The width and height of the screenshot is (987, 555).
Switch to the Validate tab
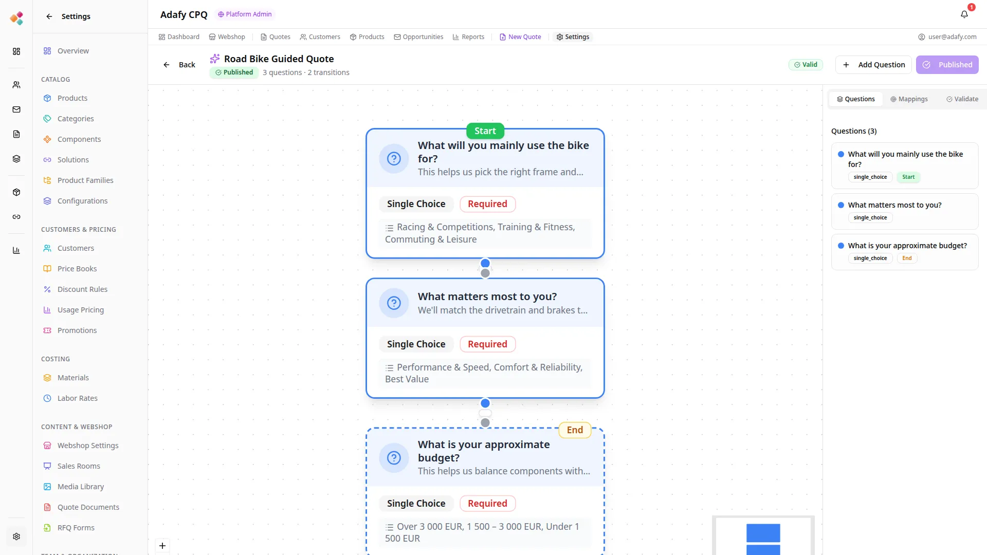pyautogui.click(x=962, y=99)
